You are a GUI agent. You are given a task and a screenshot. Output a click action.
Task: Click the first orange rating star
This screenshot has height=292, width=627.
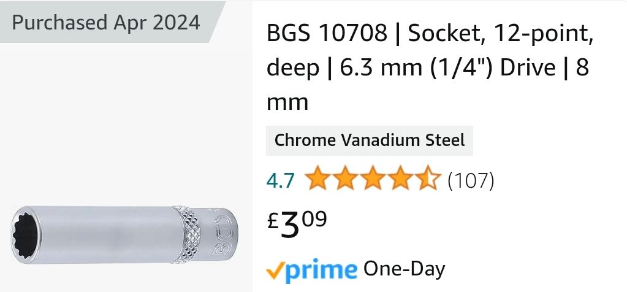pyautogui.click(x=317, y=180)
